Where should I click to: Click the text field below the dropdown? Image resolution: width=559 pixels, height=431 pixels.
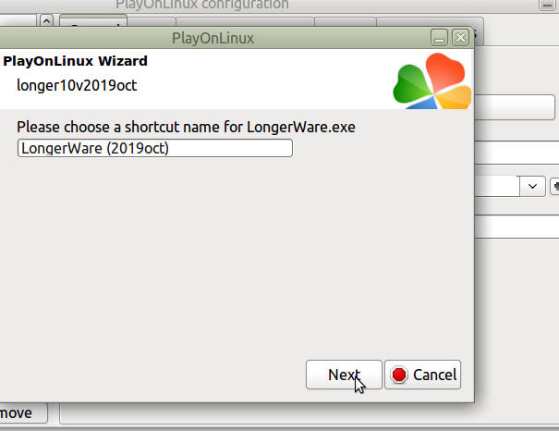click(x=516, y=227)
